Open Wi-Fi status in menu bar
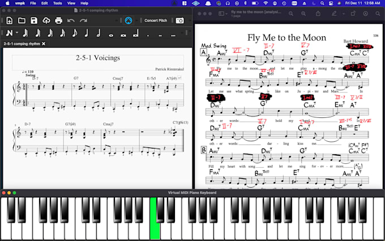This screenshot has height=241, width=385. tap(266, 3)
